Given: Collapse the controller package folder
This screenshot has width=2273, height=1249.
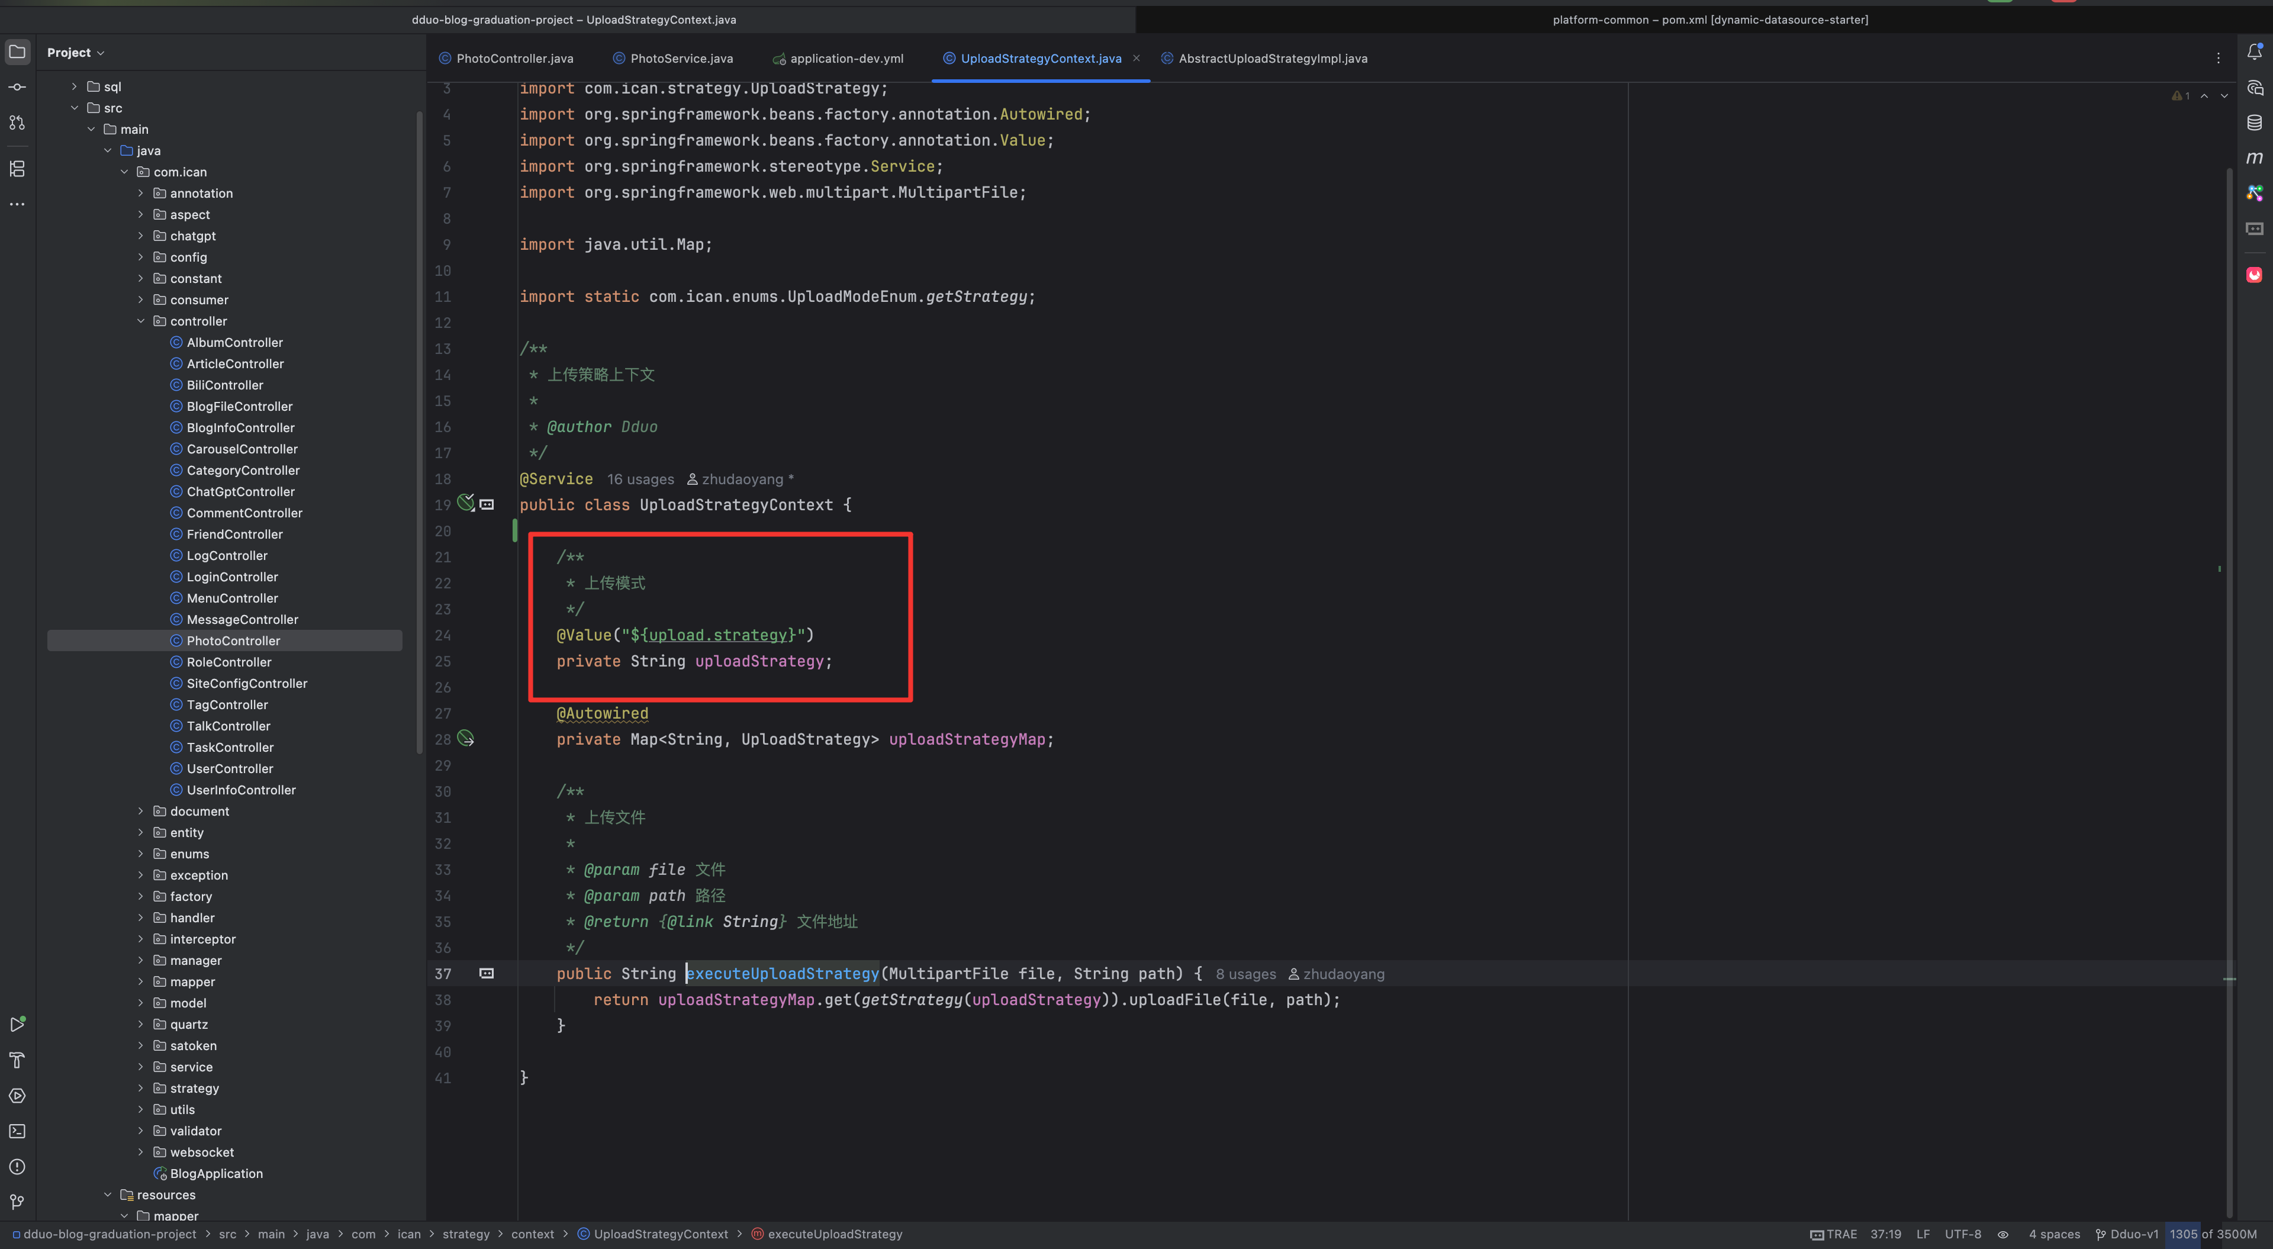Looking at the screenshot, I should [140, 321].
